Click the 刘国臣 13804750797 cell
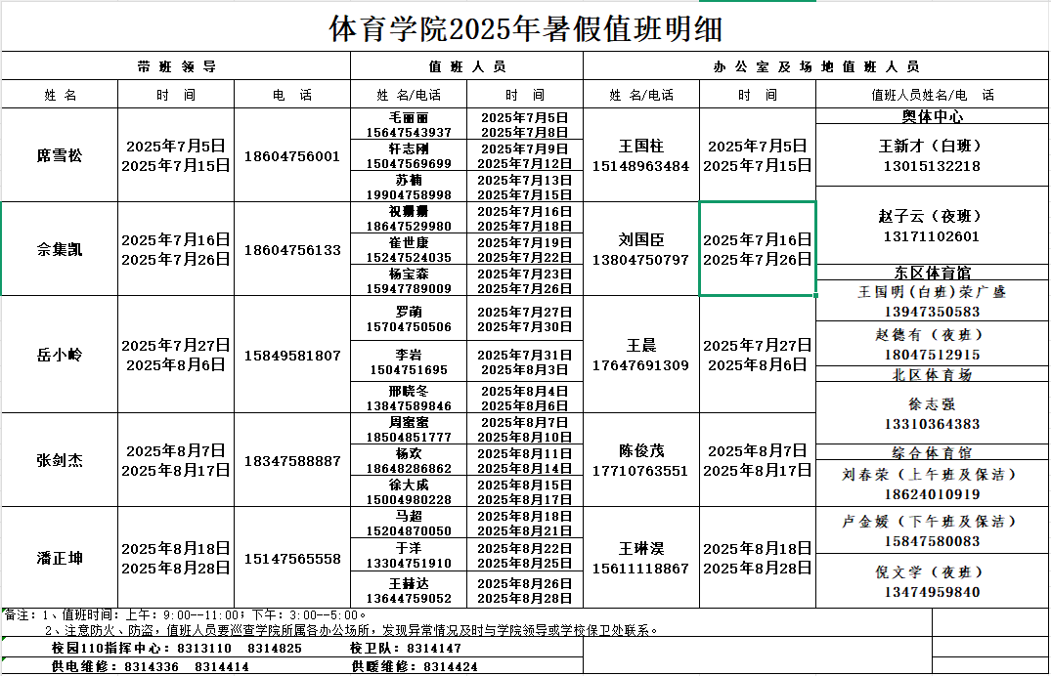The width and height of the screenshot is (1051, 676). pos(640,250)
